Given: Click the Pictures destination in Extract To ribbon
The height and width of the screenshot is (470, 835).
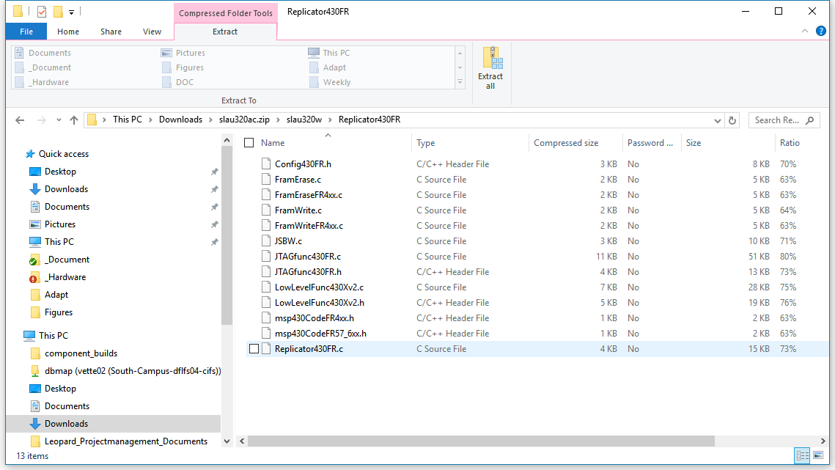Looking at the screenshot, I should [183, 53].
